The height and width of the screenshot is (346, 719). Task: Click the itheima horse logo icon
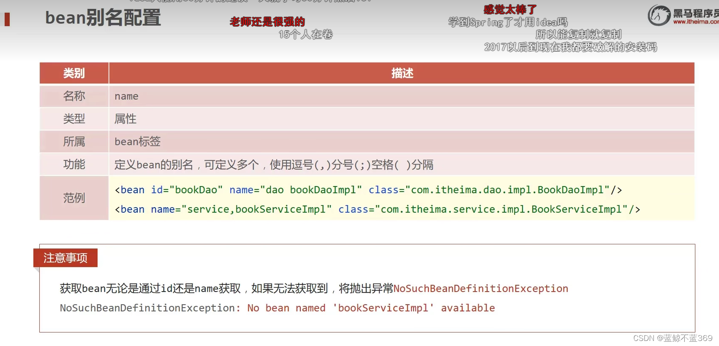659,15
